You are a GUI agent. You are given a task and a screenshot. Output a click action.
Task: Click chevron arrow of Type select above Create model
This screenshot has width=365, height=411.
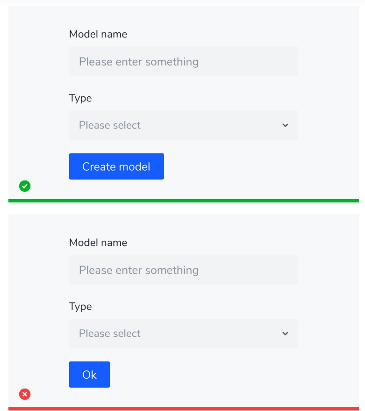(286, 125)
